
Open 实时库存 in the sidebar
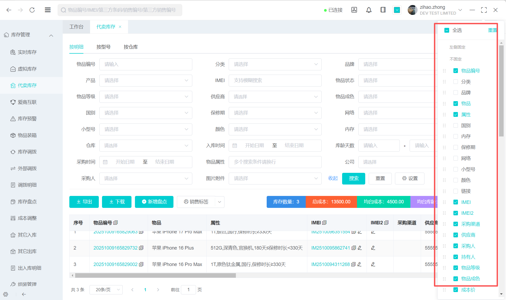[x=27, y=52]
